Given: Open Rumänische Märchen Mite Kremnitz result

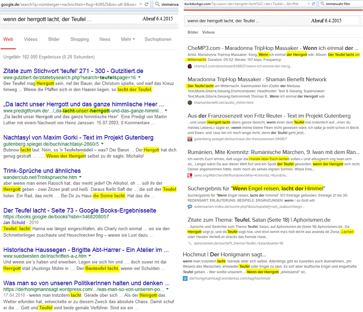Looking at the screenshot, I should [274, 152].
